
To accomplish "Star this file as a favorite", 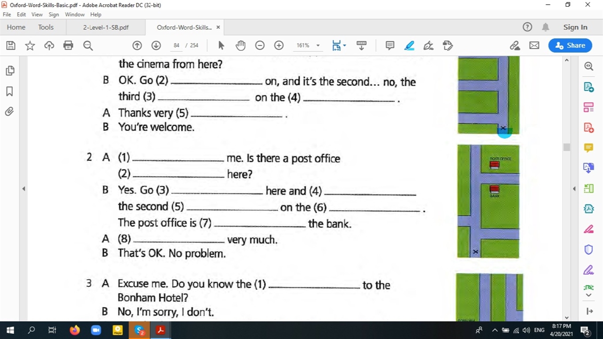I will tap(30, 46).
